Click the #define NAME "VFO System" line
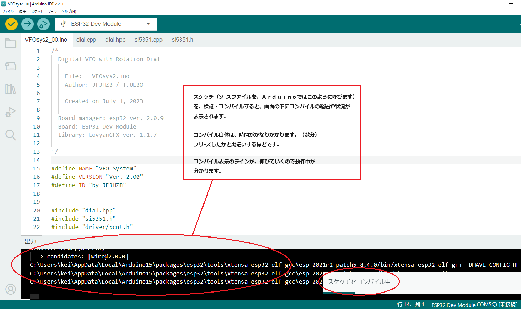Image resolution: width=521 pixels, height=309 pixels. coord(94,168)
